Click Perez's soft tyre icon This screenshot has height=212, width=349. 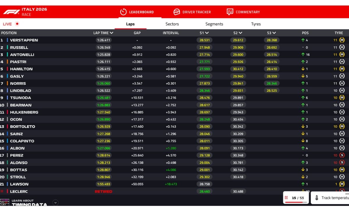[342, 155]
